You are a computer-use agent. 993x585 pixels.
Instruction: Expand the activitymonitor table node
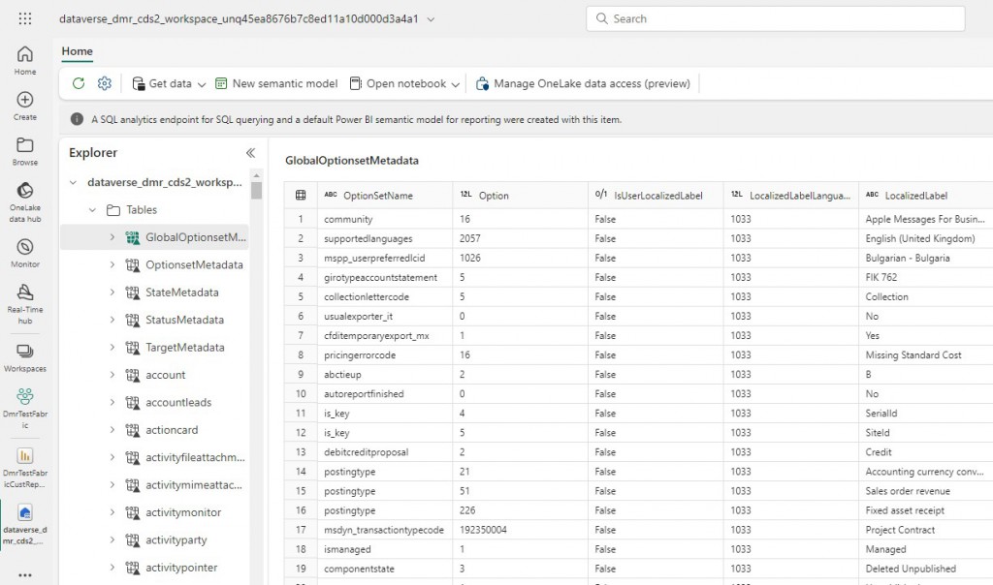pyautogui.click(x=112, y=512)
